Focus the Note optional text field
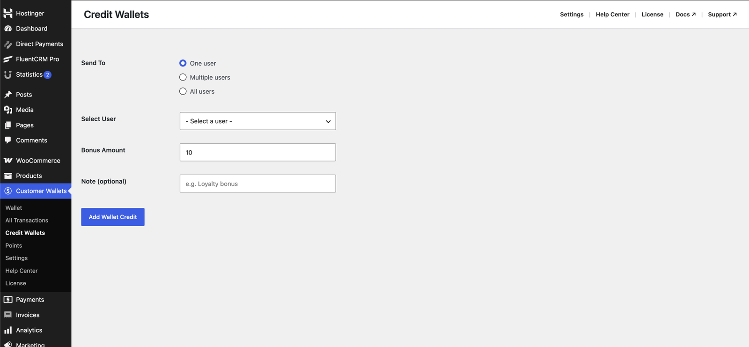749x347 pixels. click(257, 184)
